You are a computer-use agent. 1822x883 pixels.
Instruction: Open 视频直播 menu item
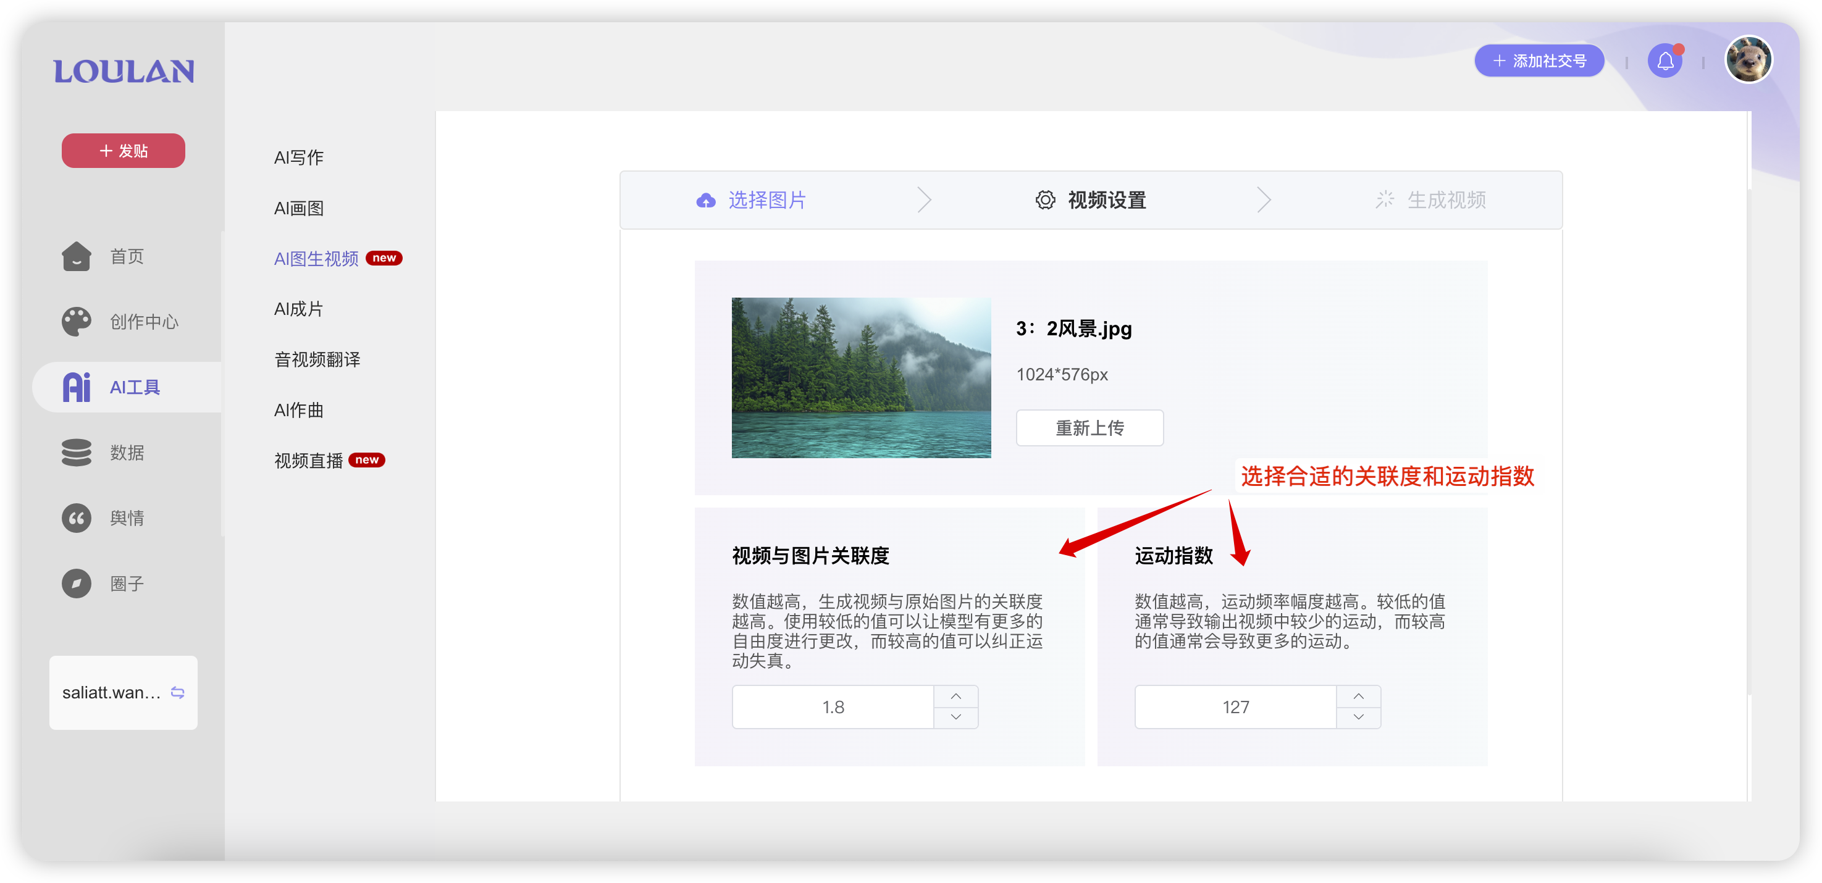point(308,461)
